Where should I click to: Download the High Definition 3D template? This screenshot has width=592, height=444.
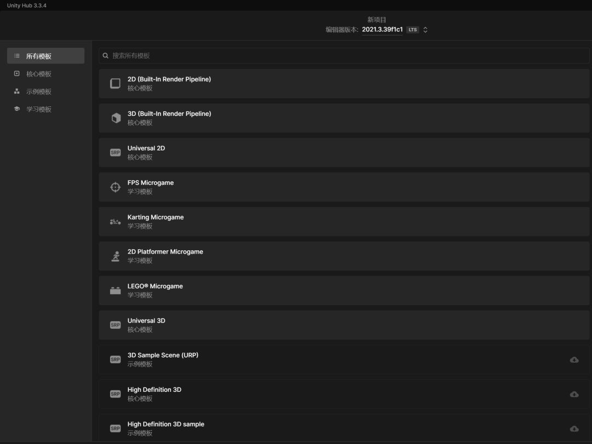[x=574, y=395]
